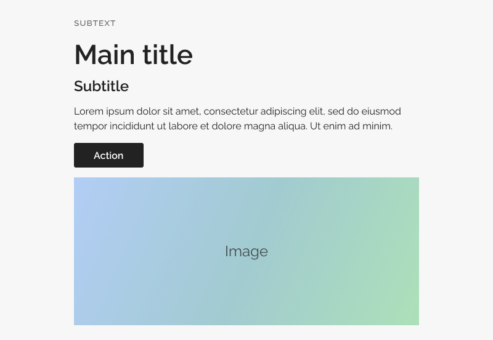Click the 'Image' text in the placeholder

[246, 252]
